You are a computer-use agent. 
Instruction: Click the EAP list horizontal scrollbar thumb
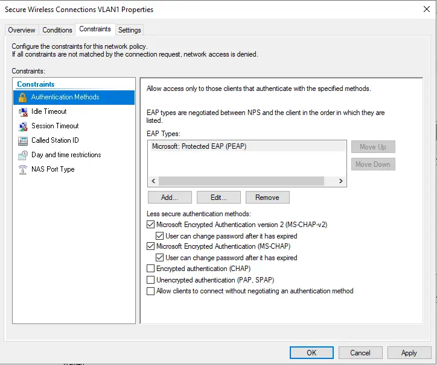[x=241, y=181]
